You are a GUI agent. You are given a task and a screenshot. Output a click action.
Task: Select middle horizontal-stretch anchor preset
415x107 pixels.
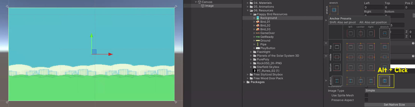coord(385,57)
